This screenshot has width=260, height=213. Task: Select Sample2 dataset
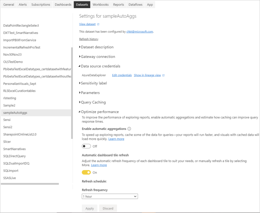[x=9, y=105]
